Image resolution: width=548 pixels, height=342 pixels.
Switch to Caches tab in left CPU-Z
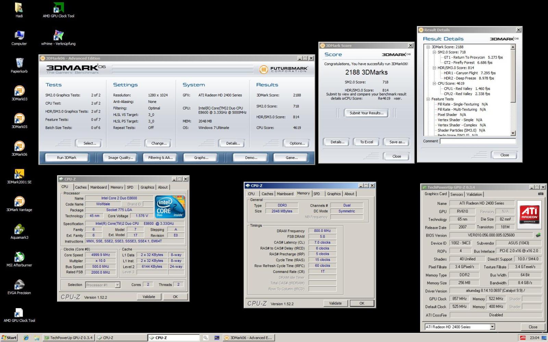(x=81, y=187)
